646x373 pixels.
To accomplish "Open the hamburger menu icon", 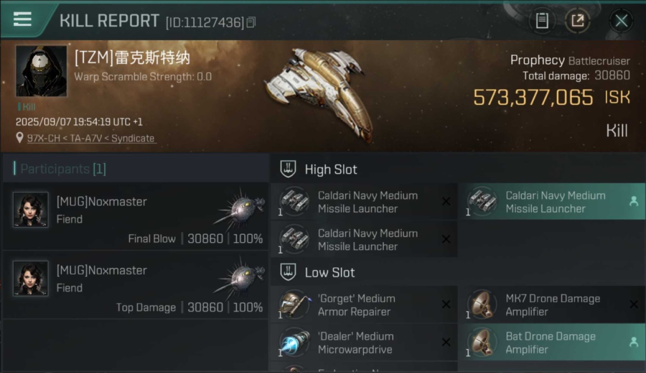I will click(x=22, y=19).
